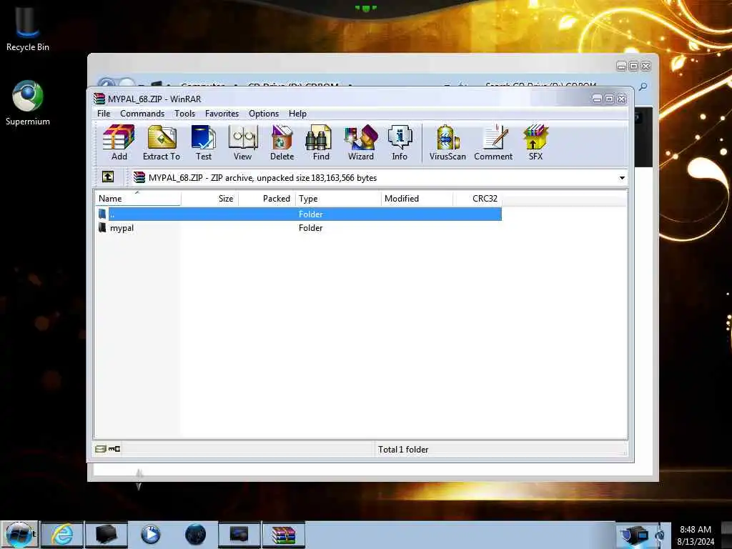Open Internet Explorer from taskbar
Viewport: 732px width, 549px height.
(62, 535)
